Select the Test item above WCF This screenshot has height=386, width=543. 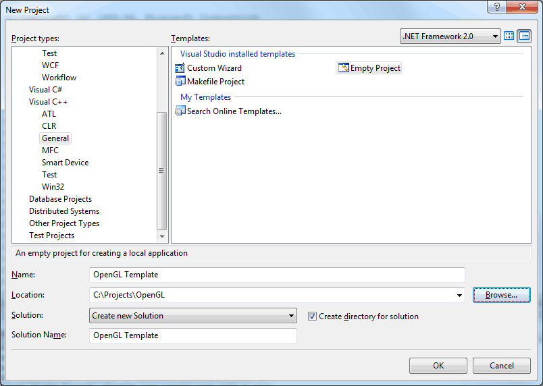coord(49,53)
